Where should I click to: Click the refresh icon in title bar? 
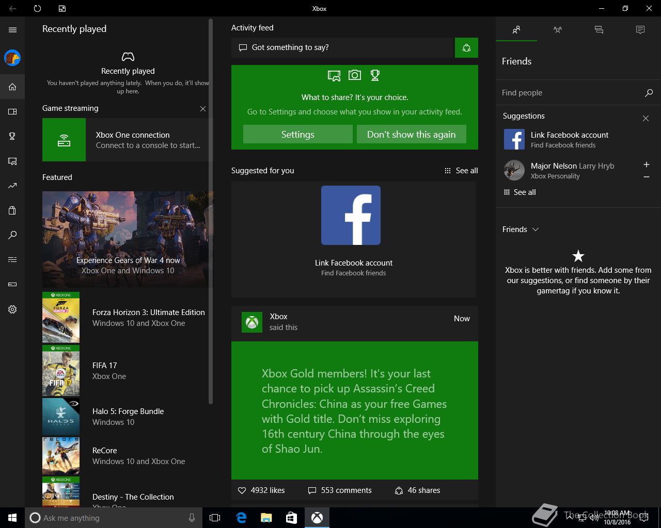[37, 8]
